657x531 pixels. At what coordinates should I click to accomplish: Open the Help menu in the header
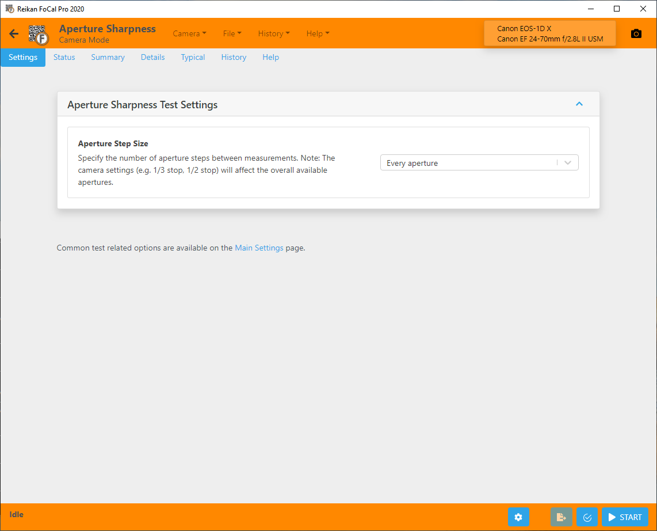point(318,34)
